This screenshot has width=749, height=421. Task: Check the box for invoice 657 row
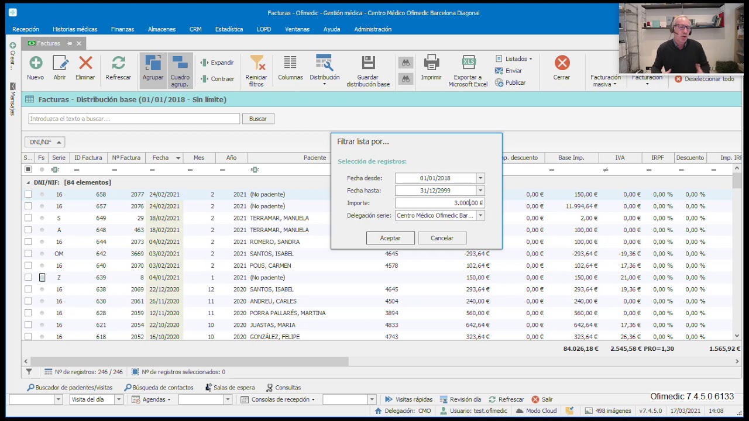(x=28, y=206)
